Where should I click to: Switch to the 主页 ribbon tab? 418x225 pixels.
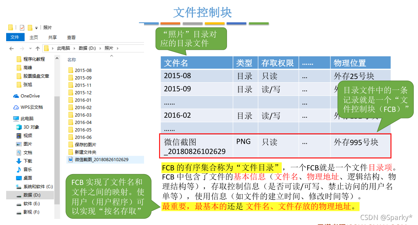click(34, 37)
